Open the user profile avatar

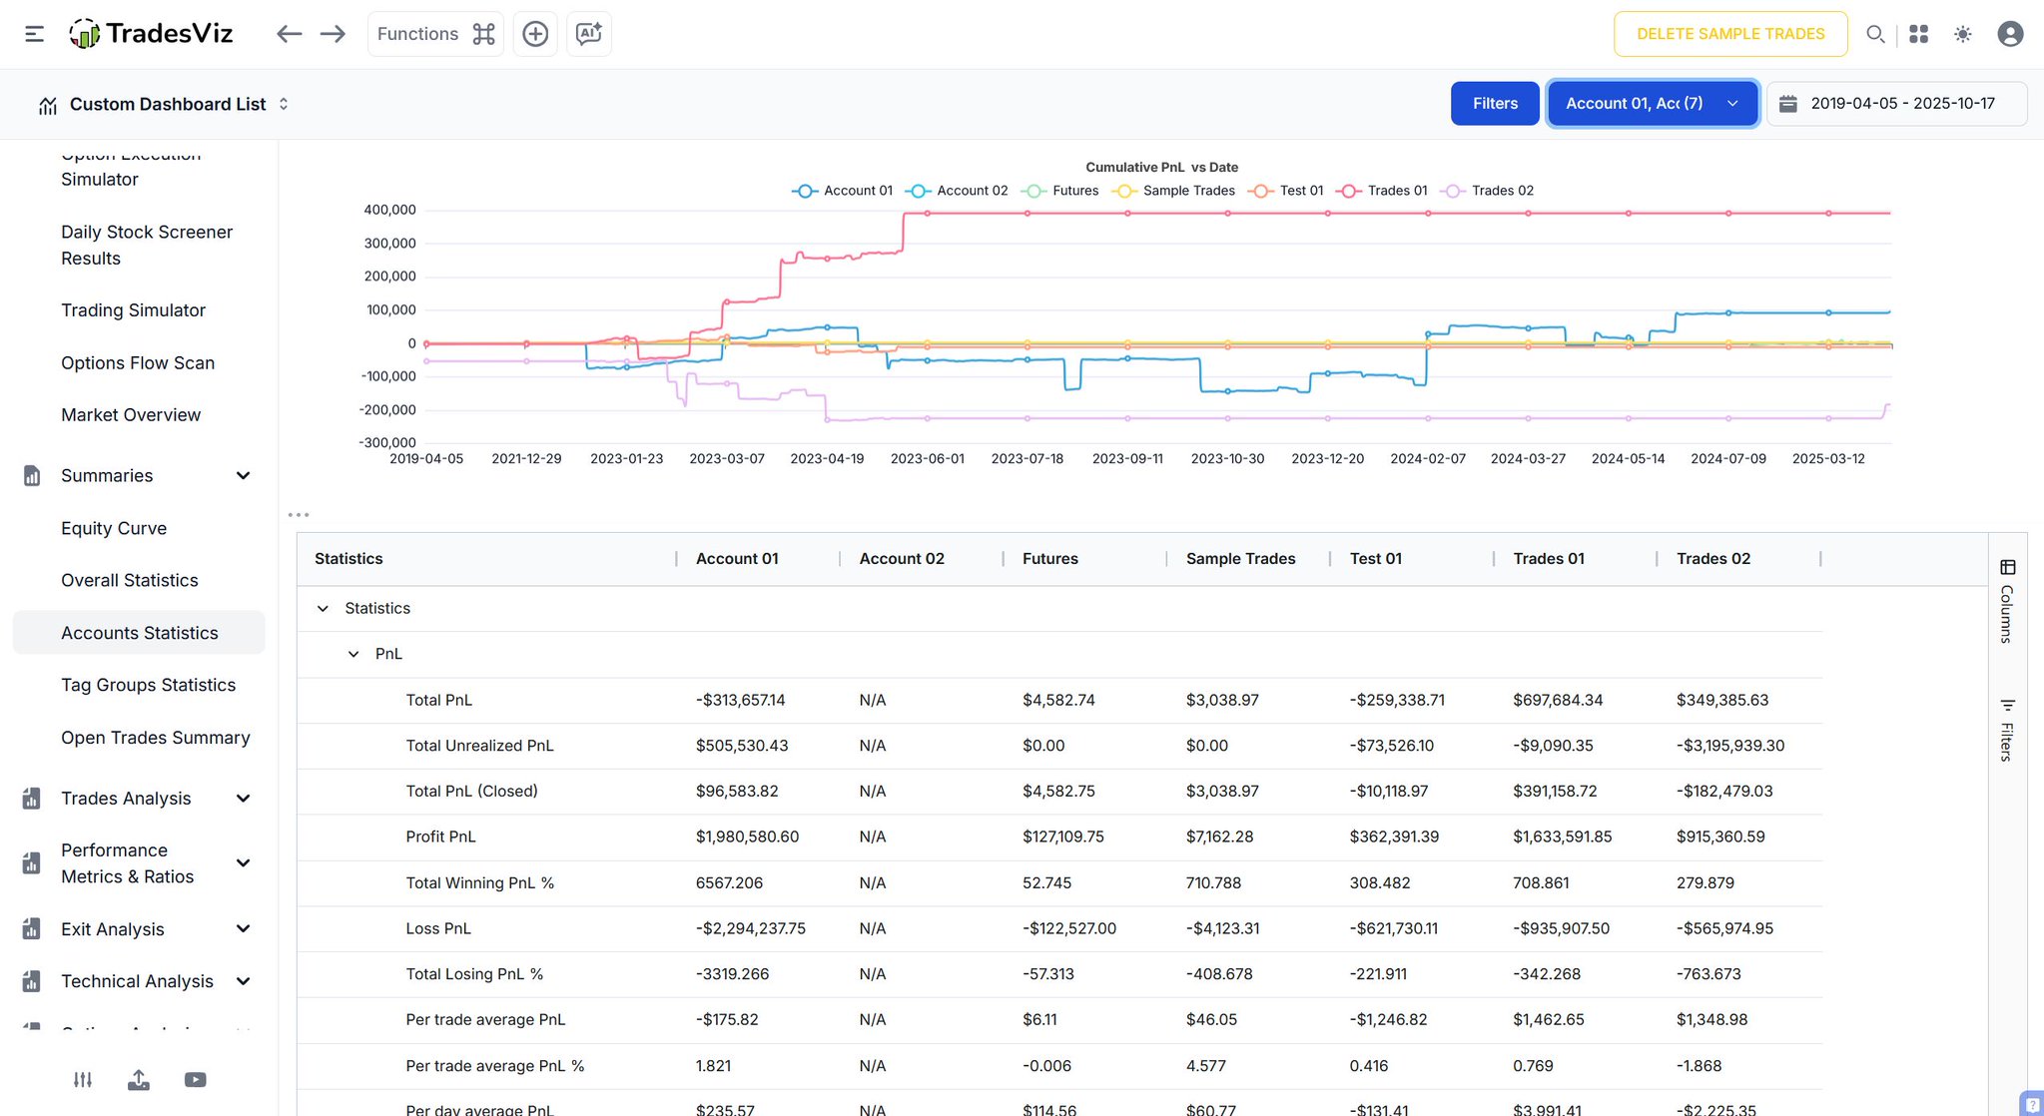point(2010,34)
